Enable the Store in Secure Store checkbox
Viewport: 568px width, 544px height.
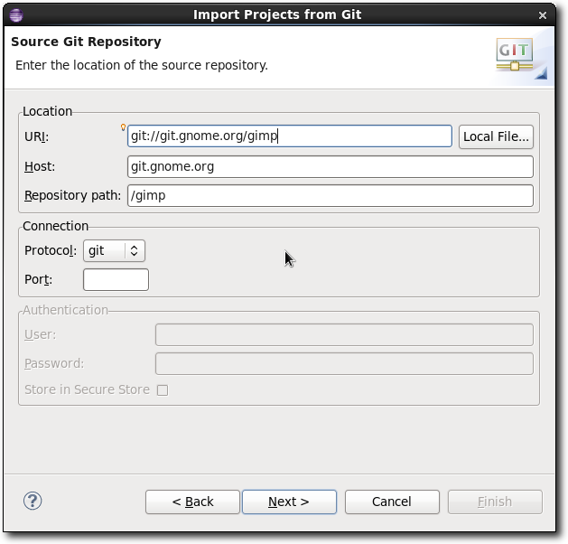pos(163,390)
